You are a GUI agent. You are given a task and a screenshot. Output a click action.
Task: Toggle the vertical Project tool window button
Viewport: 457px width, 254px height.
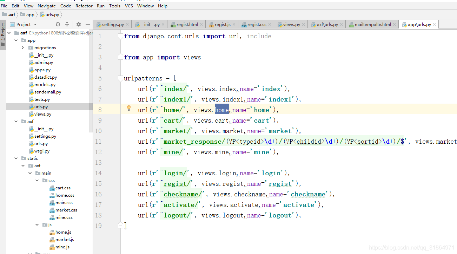3,35
